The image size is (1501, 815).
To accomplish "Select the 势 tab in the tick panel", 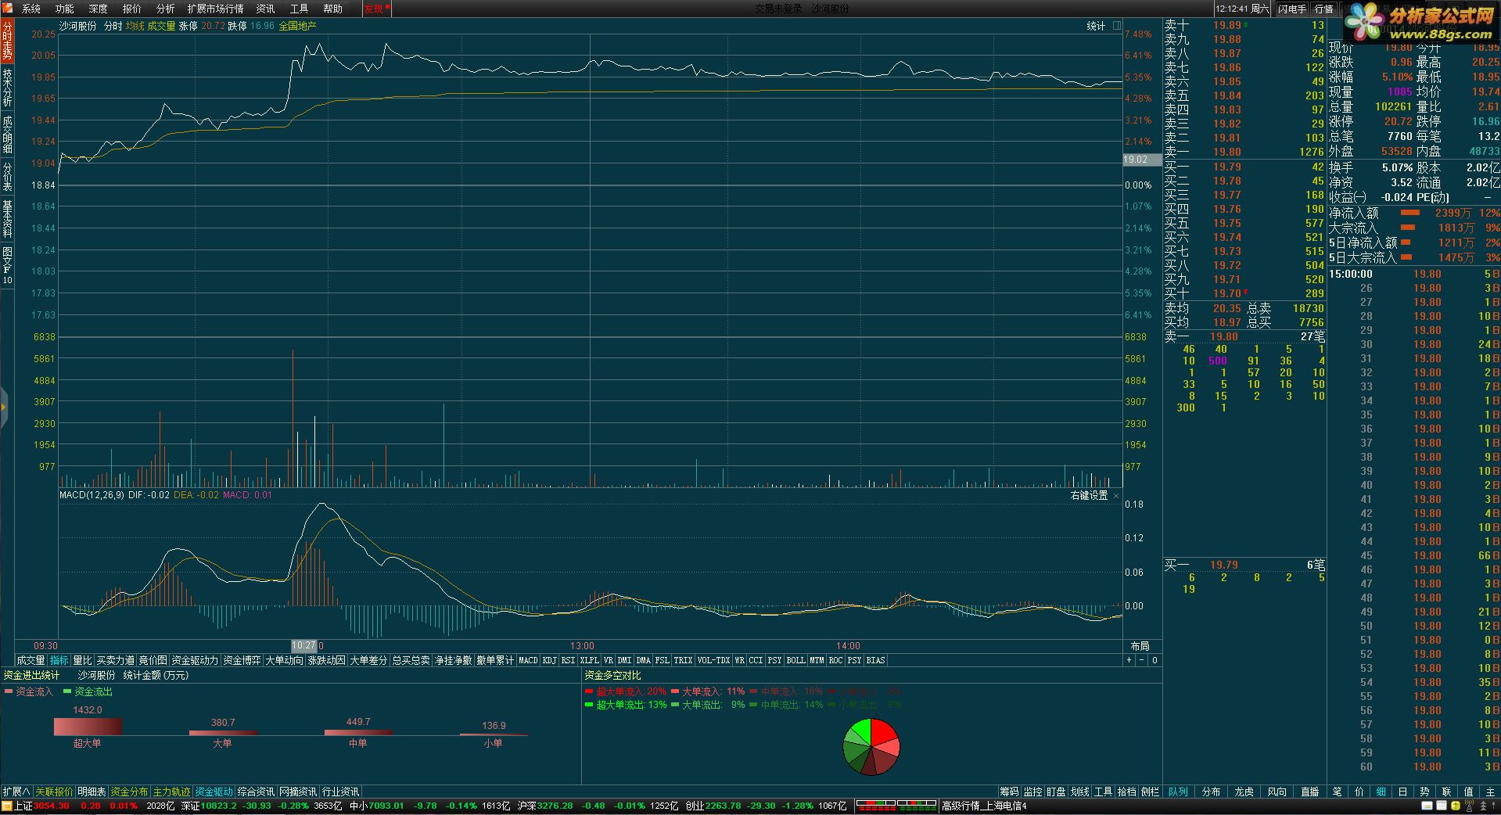I will [1424, 792].
